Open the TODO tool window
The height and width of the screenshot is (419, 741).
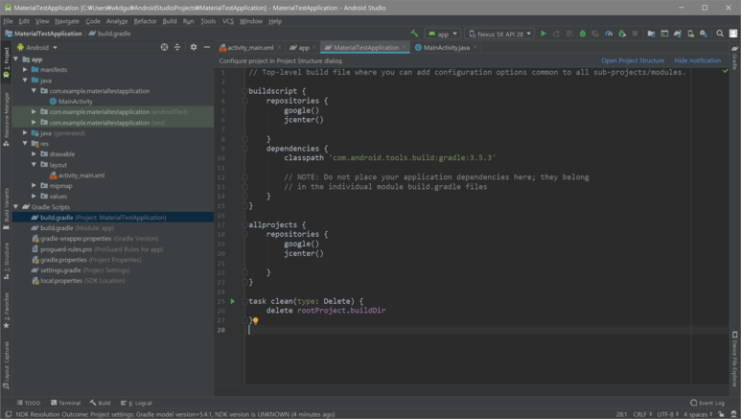[29, 403]
